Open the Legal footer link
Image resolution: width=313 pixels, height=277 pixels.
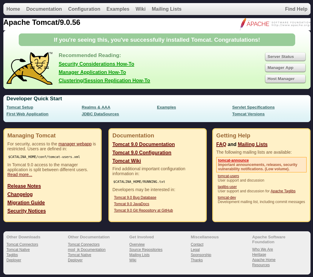[x=195, y=250]
